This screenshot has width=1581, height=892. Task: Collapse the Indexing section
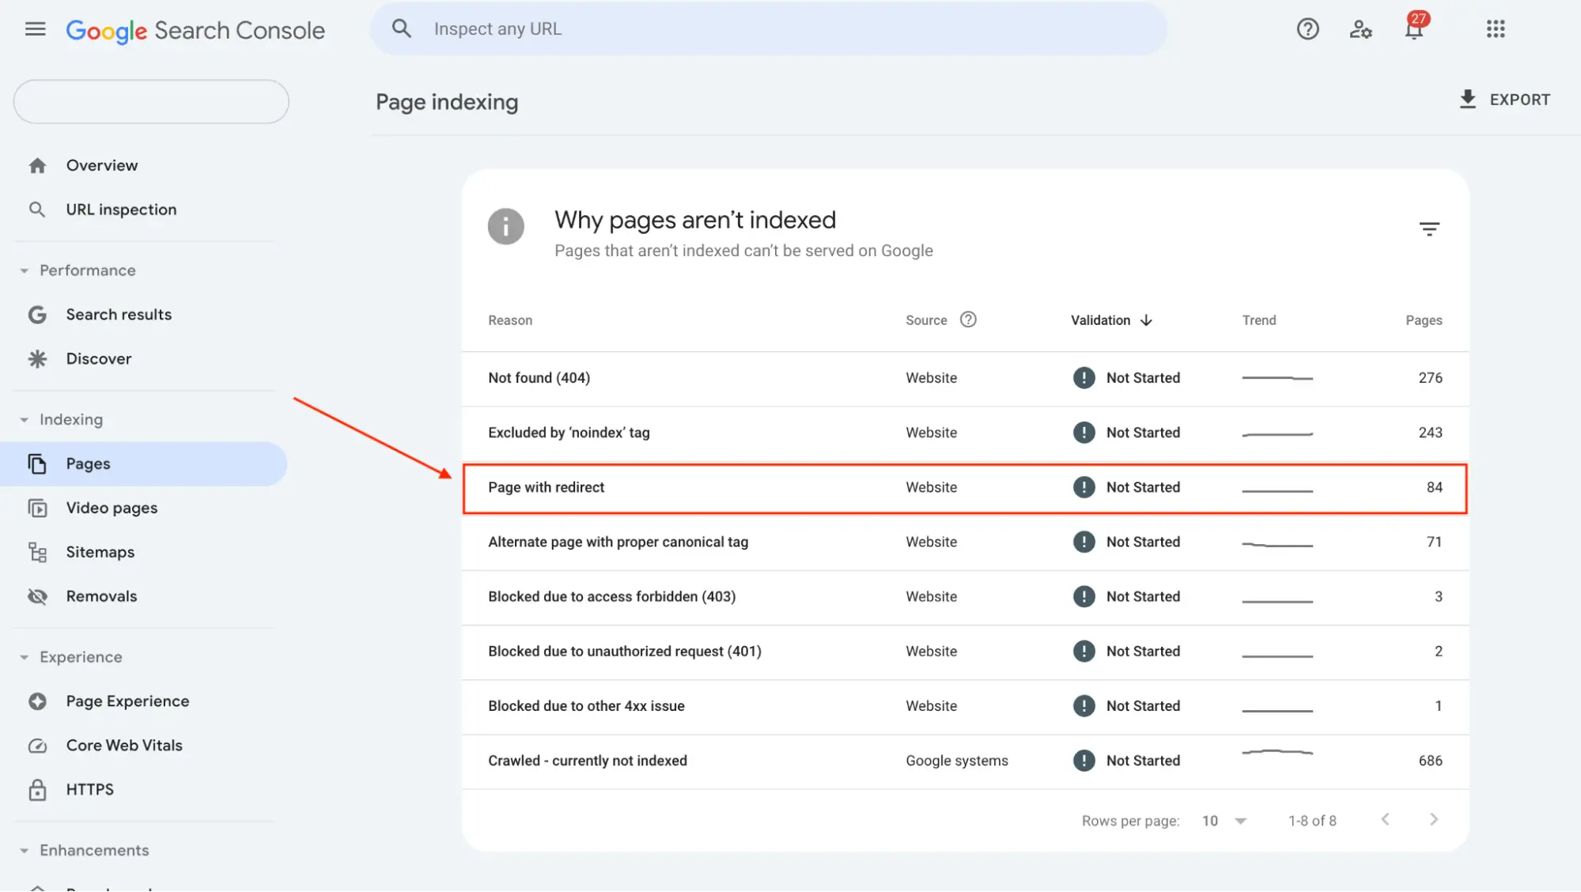coord(23,419)
